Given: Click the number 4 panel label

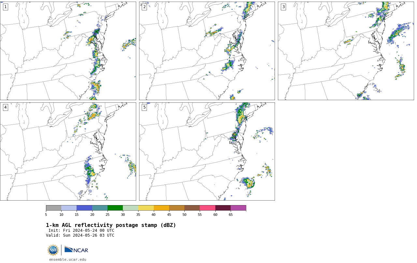Looking at the screenshot, I should [x=5, y=107].
